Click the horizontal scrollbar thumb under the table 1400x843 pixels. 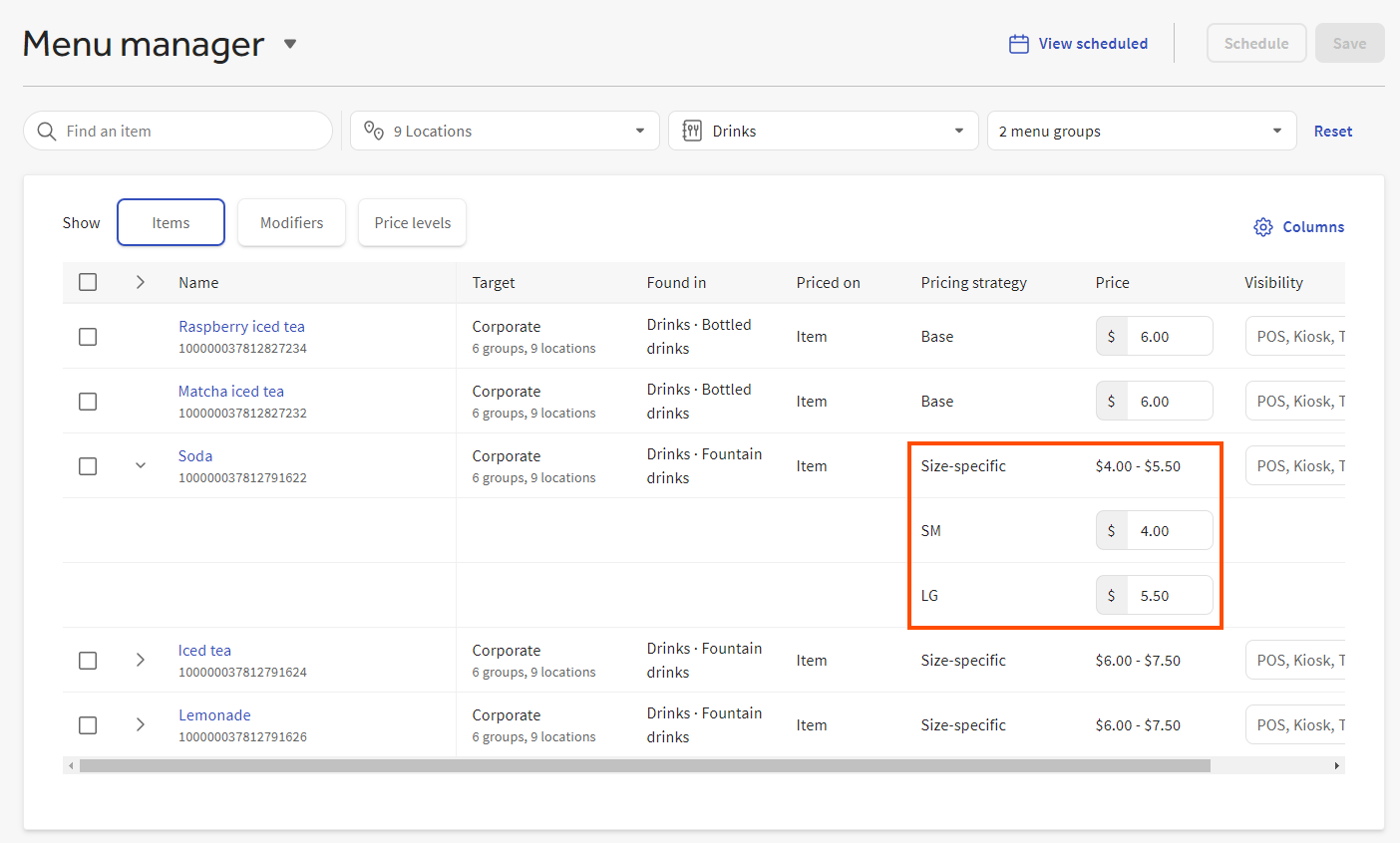[x=645, y=765]
